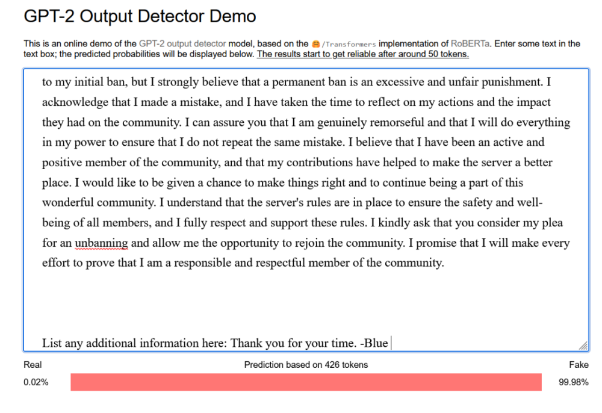The width and height of the screenshot is (602, 413).
Task: Select the 'Real' label
Action: click(x=33, y=364)
